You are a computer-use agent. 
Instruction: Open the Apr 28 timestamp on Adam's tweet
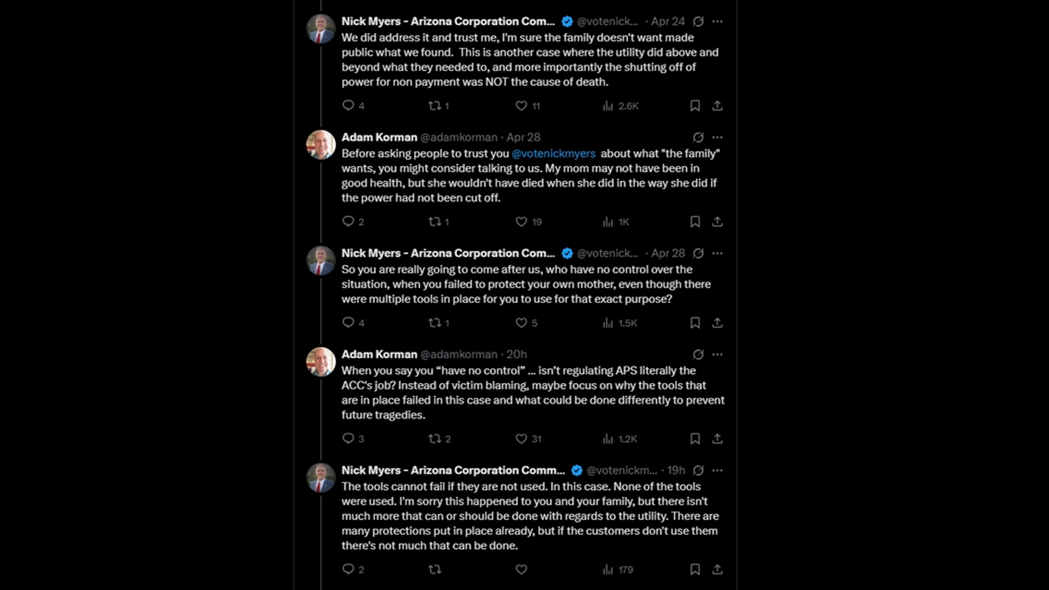[x=523, y=138]
